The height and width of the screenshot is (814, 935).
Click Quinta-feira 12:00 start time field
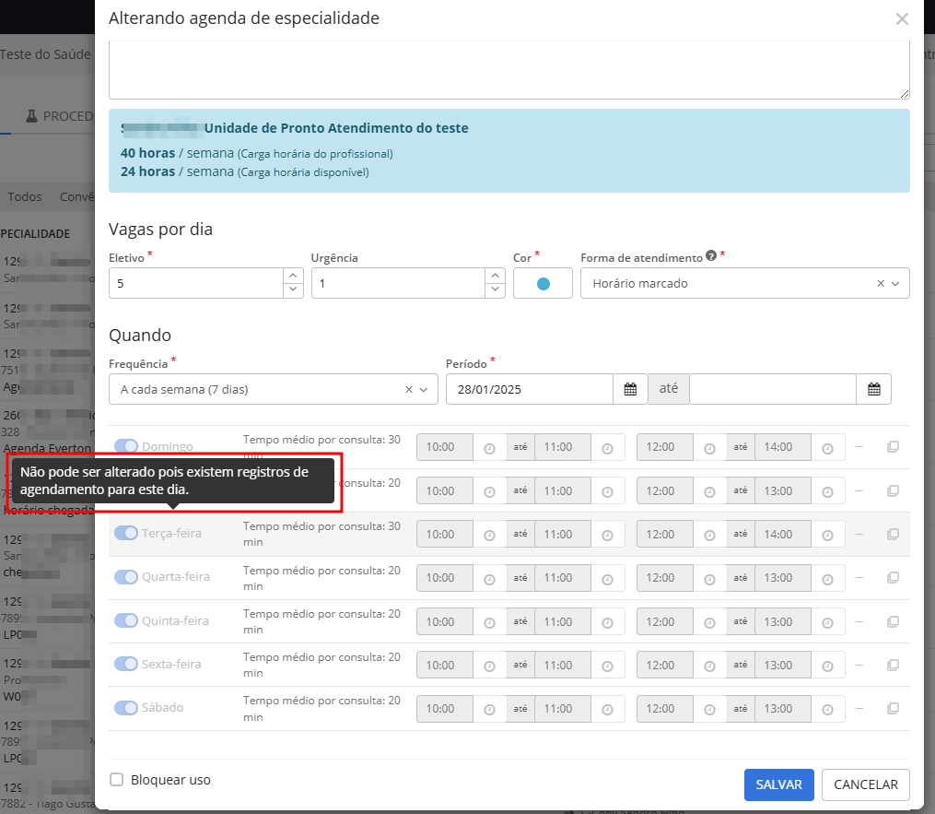(665, 622)
